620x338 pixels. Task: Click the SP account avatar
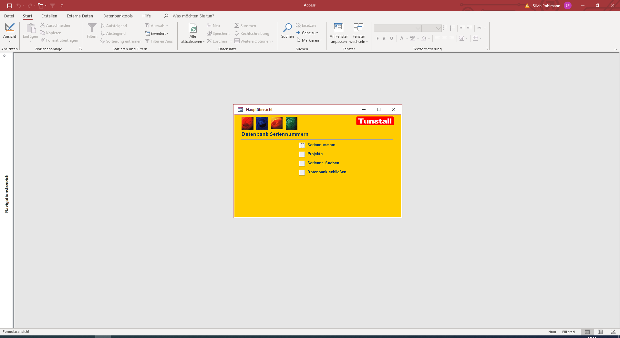[x=567, y=5]
